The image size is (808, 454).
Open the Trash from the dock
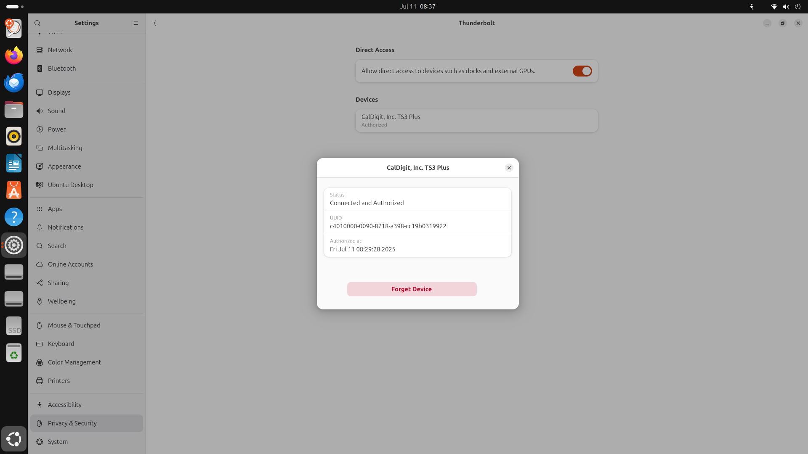pos(14,353)
